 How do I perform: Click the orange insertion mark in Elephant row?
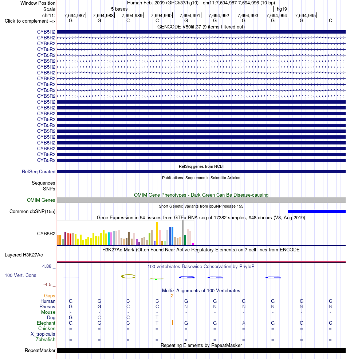pos(172,323)
